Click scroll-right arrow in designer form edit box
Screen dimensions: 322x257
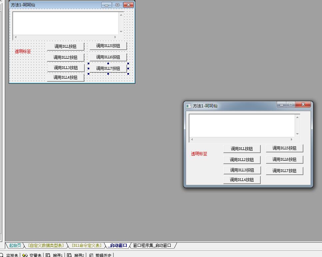115,37
